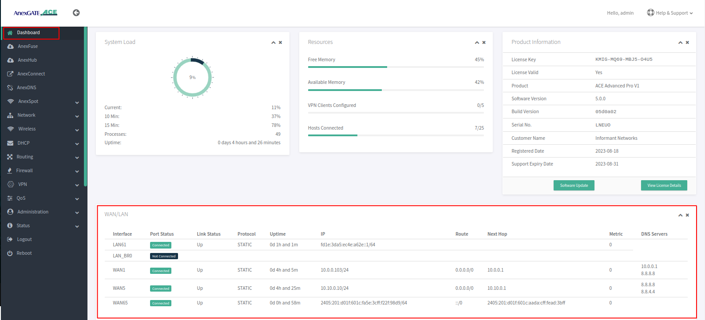Click the AnexDNS sidebar icon
The width and height of the screenshot is (705, 320).
[x=10, y=87]
